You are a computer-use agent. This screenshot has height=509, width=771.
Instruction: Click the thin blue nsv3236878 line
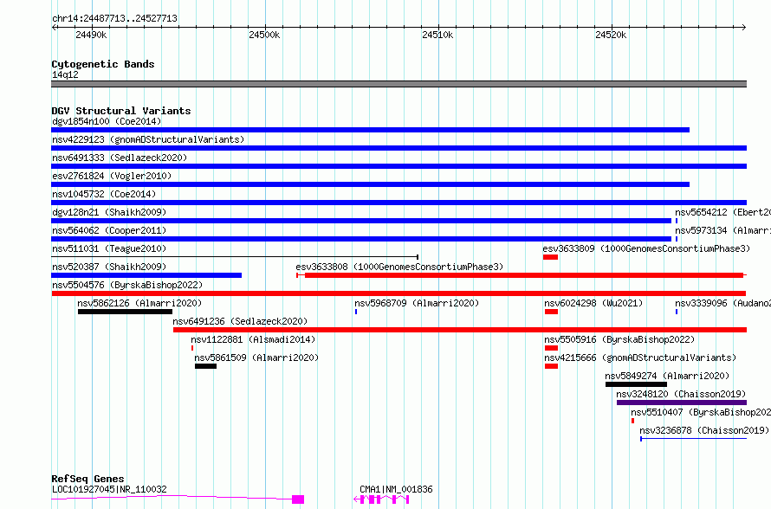pyautogui.click(x=693, y=438)
